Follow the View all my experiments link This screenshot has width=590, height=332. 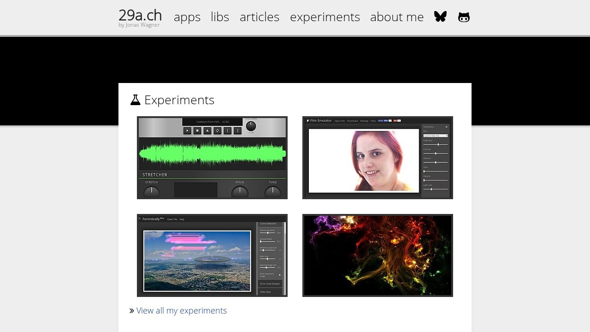[x=182, y=310]
